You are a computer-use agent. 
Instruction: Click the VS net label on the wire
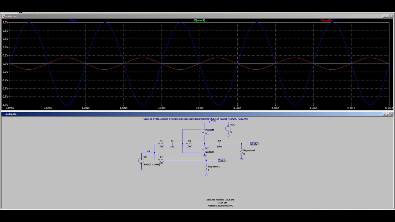tap(149, 151)
